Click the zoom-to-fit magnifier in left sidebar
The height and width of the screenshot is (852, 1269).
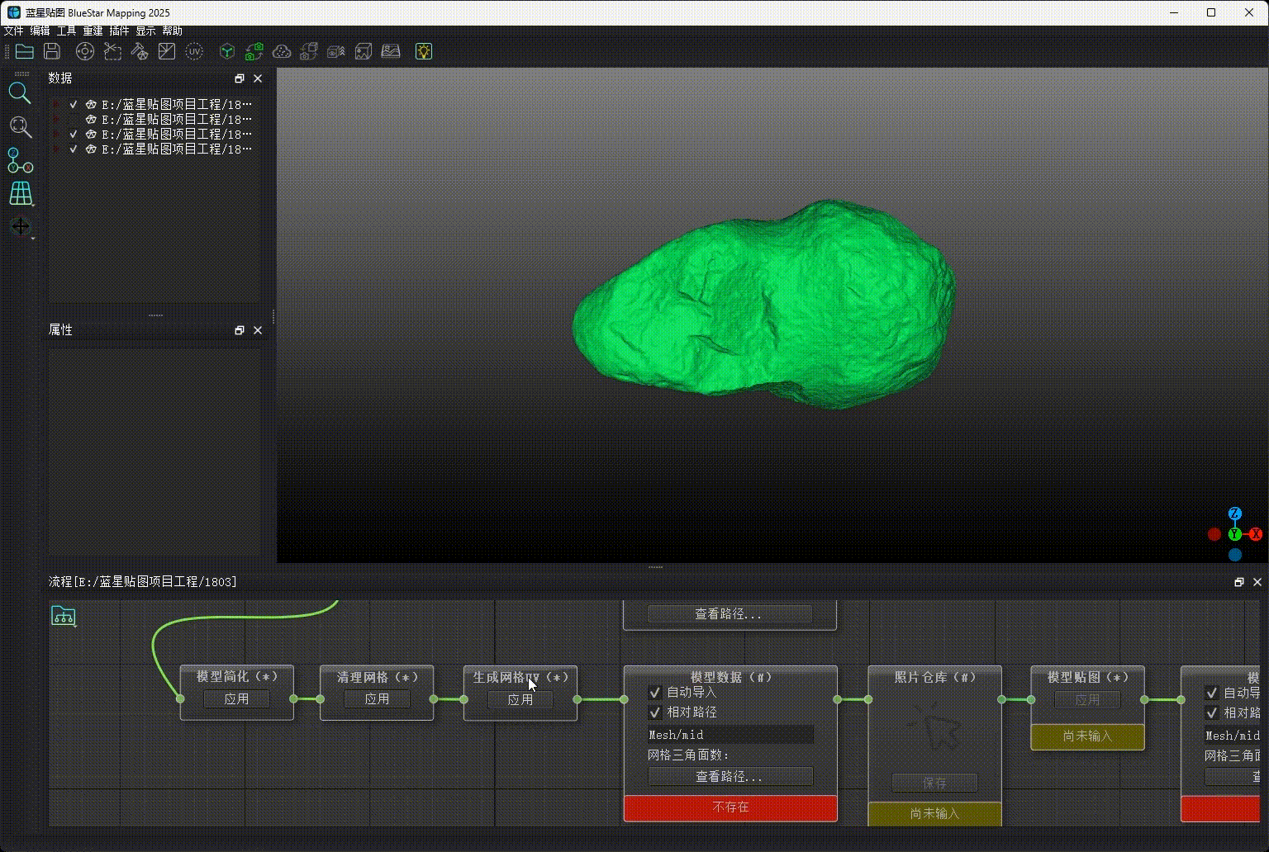[x=20, y=126]
